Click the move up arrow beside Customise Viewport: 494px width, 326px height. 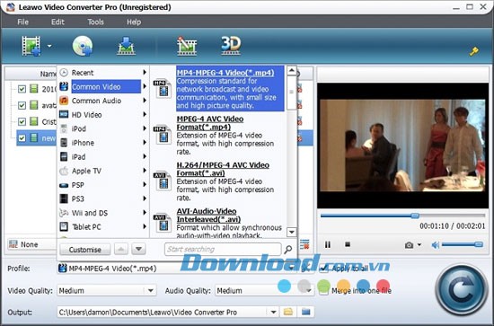[x=121, y=249]
